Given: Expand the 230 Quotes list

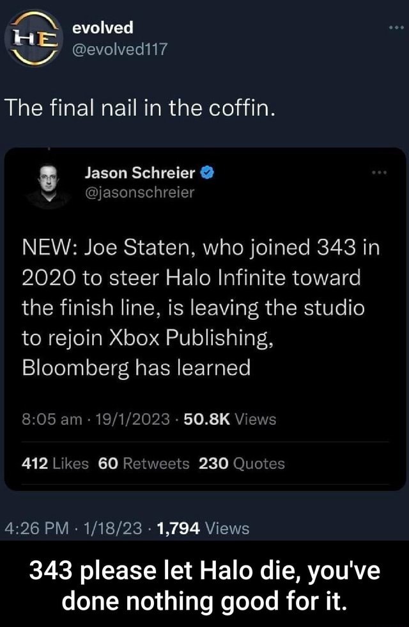Looking at the screenshot, I should (x=243, y=461).
